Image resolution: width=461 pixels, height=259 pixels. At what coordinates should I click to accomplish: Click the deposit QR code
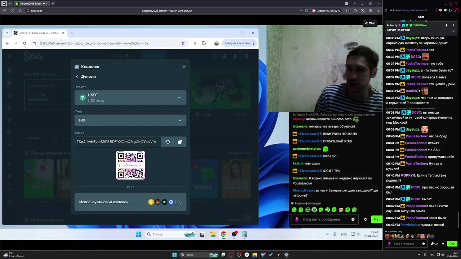tap(130, 165)
